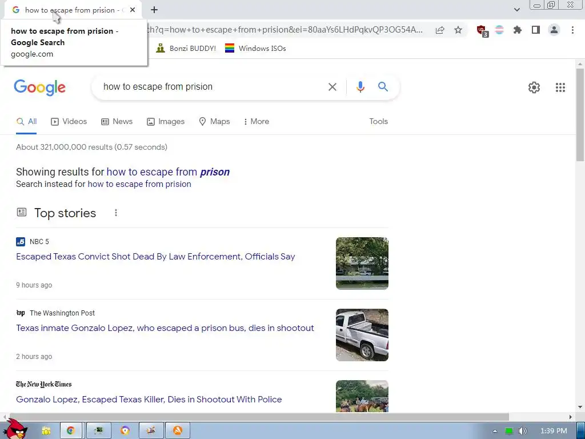Toggle Chrome side panel icon
Viewport: 585px width, 439px height.
click(x=535, y=30)
